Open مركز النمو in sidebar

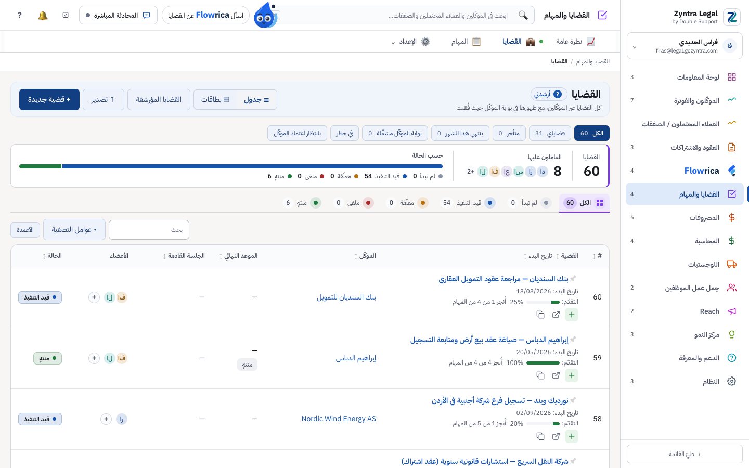pyautogui.click(x=685, y=334)
